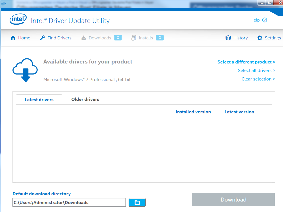Image resolution: width=283 pixels, height=212 pixels.
Task: Click Select all drivers link
Action: tap(256, 70)
